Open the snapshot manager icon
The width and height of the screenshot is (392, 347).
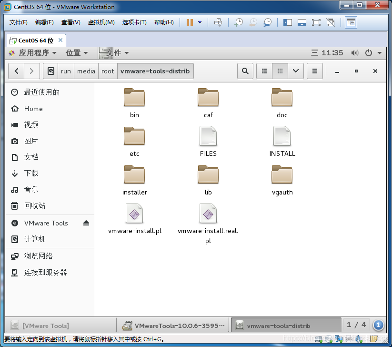268,22
